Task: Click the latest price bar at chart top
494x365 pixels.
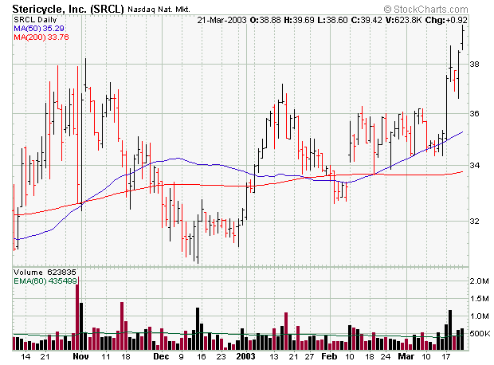Action: tap(462, 37)
